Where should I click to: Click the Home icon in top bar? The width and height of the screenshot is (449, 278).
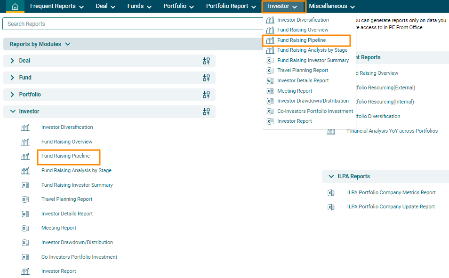tap(15, 7)
